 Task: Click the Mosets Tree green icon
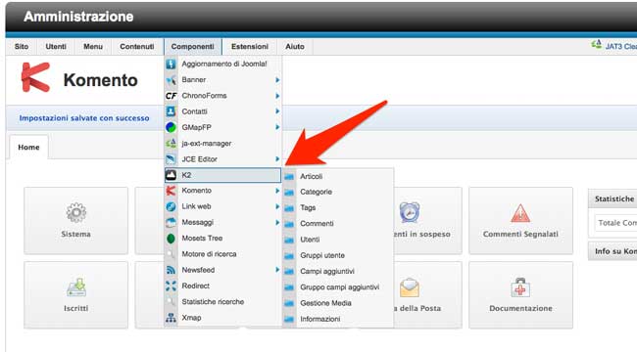[171, 239]
